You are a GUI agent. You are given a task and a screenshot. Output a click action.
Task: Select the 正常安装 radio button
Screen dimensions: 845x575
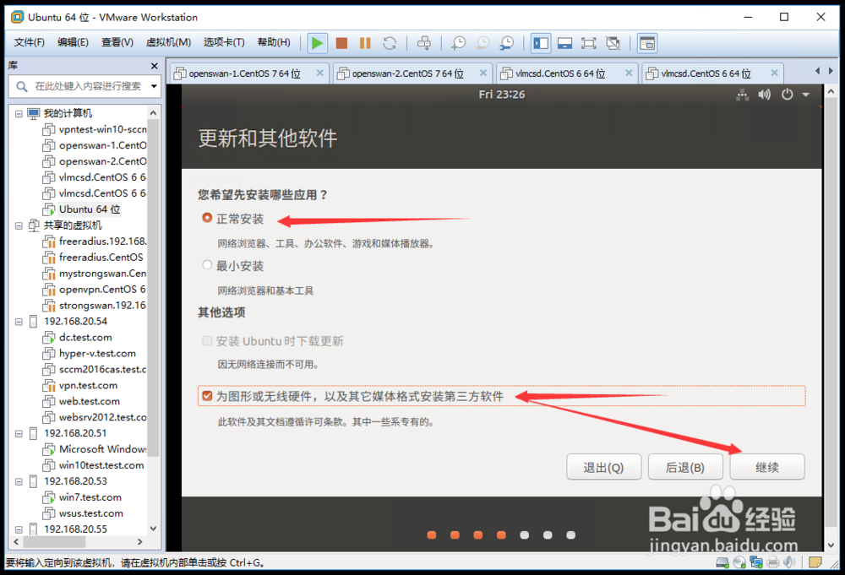[207, 218]
